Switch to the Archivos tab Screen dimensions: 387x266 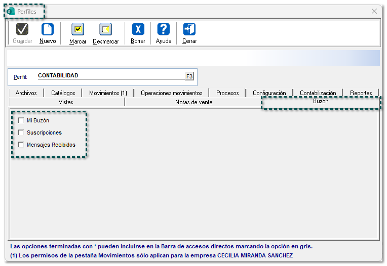pos(26,93)
